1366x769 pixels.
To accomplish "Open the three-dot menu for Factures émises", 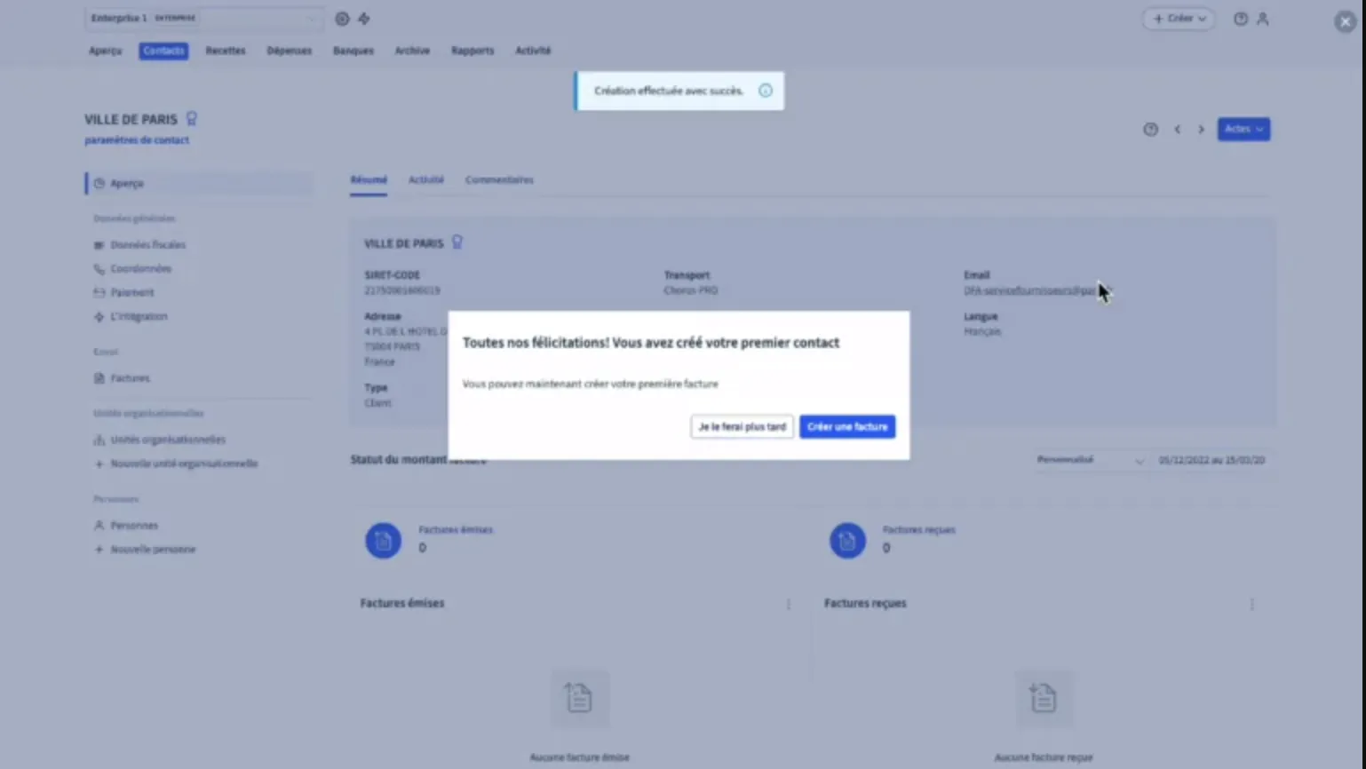I will (788, 604).
